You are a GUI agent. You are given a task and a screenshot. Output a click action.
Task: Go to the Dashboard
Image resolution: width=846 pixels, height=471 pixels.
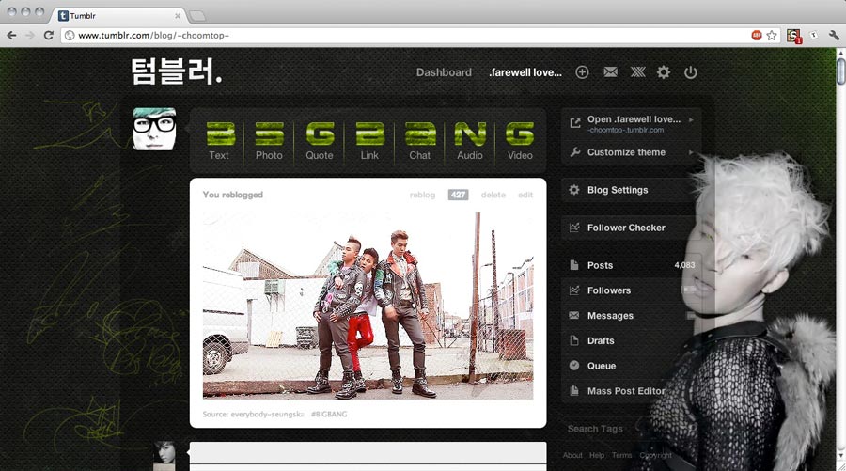point(444,72)
